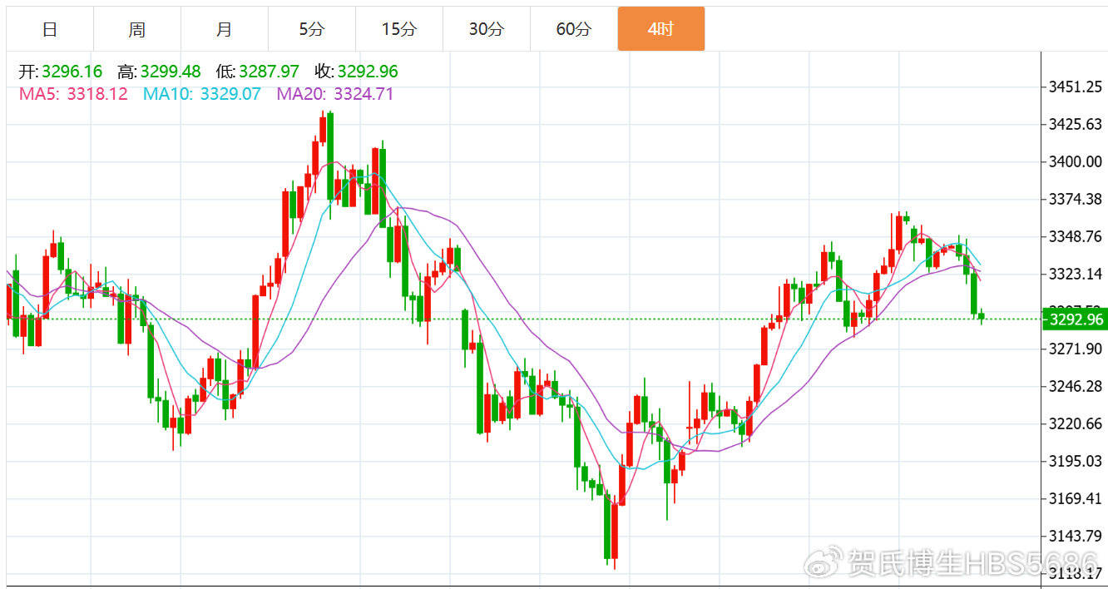Click the low price 3287.97 value
Image resolution: width=1108 pixels, height=589 pixels.
coord(269,72)
